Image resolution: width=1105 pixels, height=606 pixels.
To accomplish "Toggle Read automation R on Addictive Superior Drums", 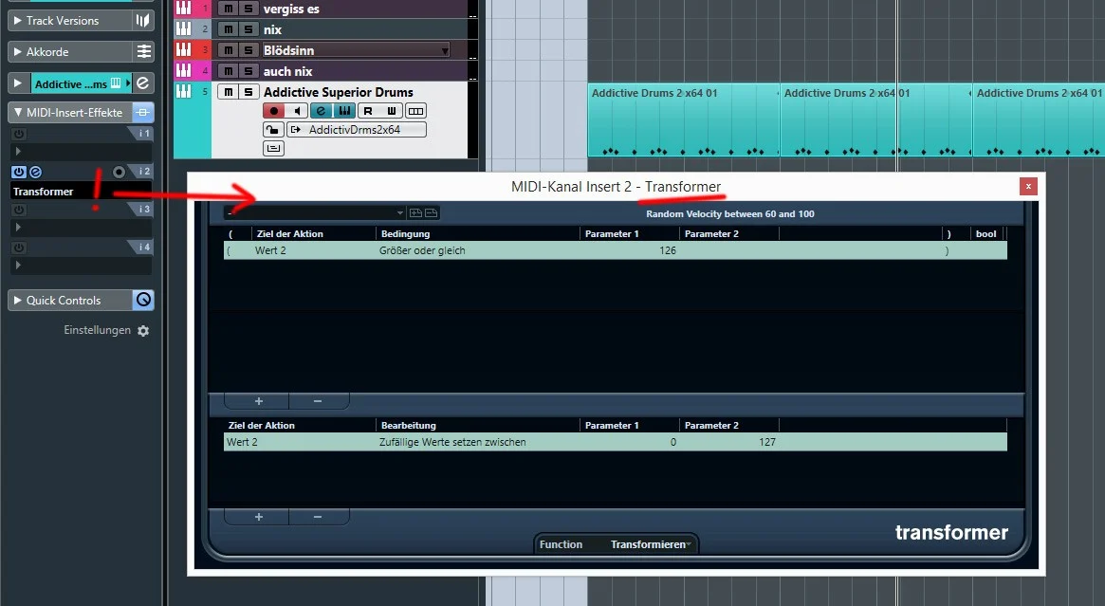I will click(368, 111).
